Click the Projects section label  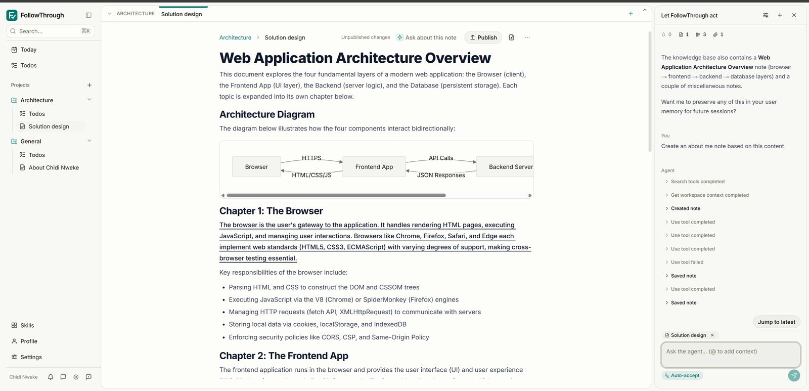click(x=20, y=85)
